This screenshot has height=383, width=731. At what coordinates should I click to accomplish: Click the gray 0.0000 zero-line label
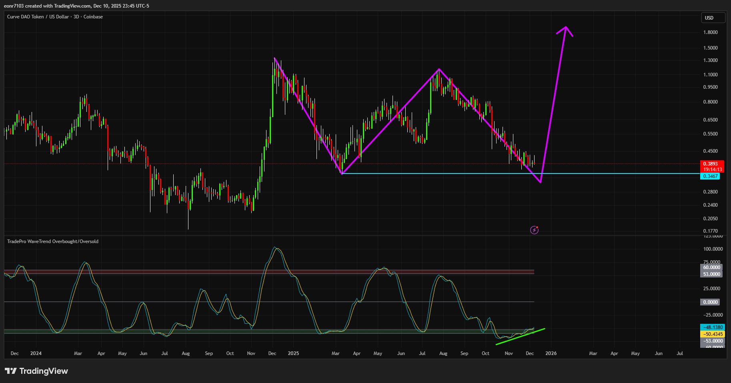coord(710,302)
